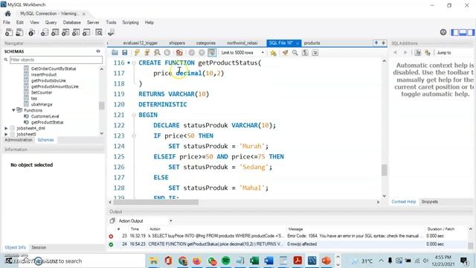Open SQL script file in new tab

pyautogui.click(x=19, y=32)
